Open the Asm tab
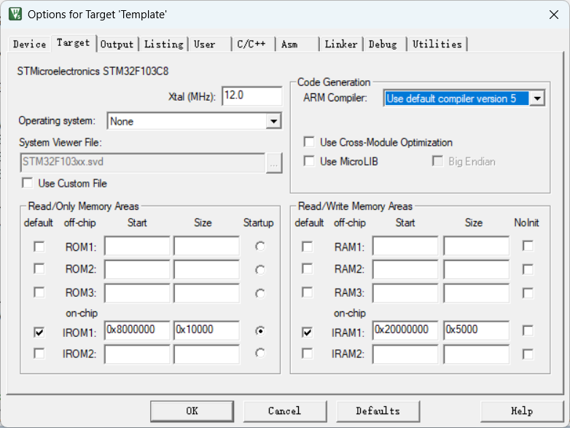The width and height of the screenshot is (570, 428). click(x=297, y=44)
